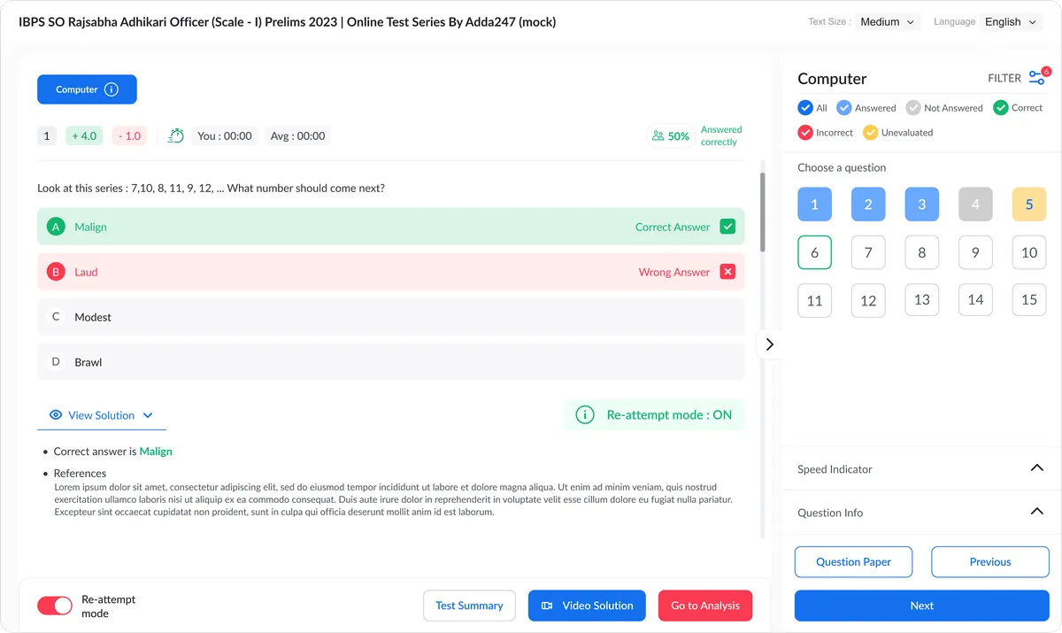Jump to question 1
1062x633 pixels.
(x=814, y=204)
